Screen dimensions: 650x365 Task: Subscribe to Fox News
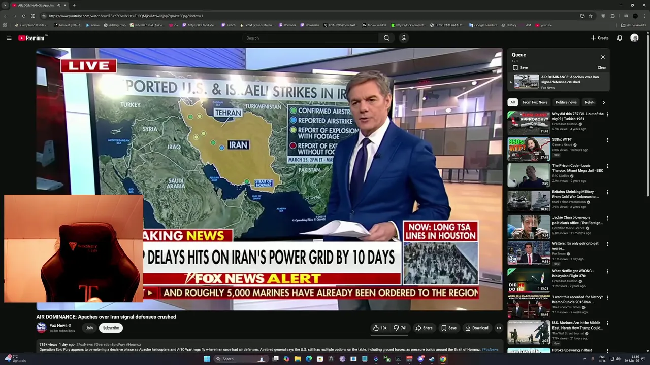tap(111, 328)
